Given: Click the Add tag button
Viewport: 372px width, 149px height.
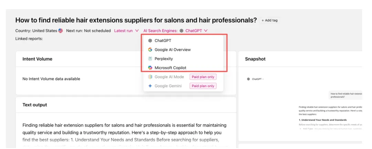Looking at the screenshot, I should pos(269,20).
